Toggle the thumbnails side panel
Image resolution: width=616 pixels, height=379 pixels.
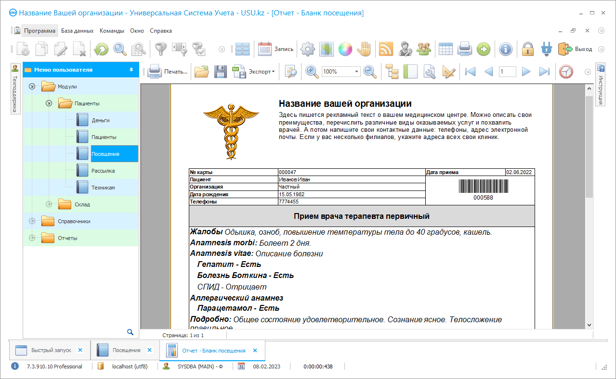tap(410, 72)
